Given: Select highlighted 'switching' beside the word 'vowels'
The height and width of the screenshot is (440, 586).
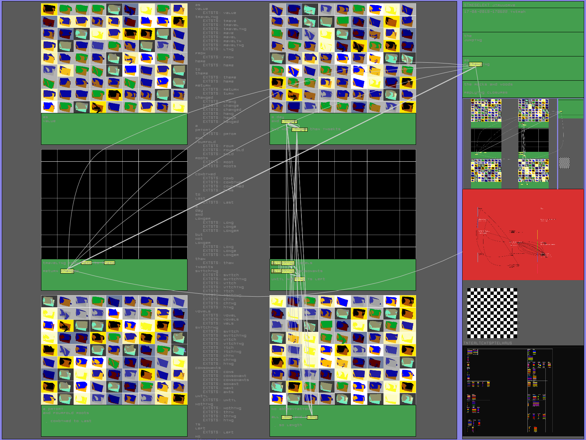Looking at the screenshot, I should [x=282, y=263].
